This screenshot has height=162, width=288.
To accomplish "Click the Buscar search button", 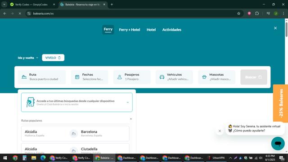I will (254, 77).
